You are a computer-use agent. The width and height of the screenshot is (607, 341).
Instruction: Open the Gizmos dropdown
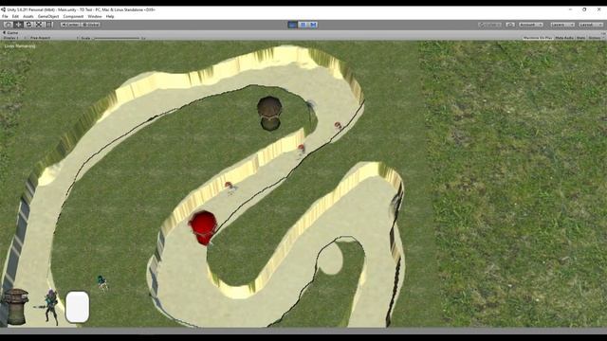[x=596, y=38]
